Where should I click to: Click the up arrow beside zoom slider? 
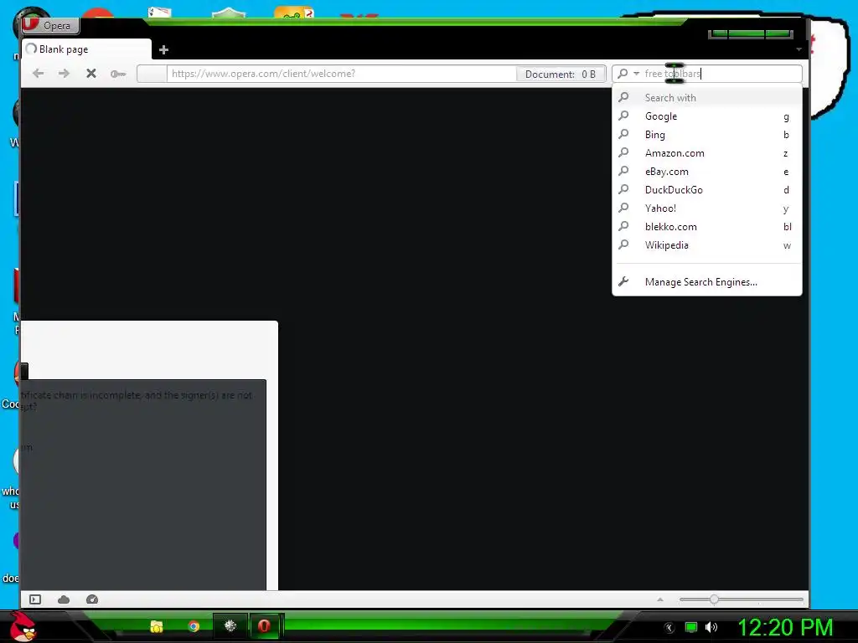click(x=660, y=599)
